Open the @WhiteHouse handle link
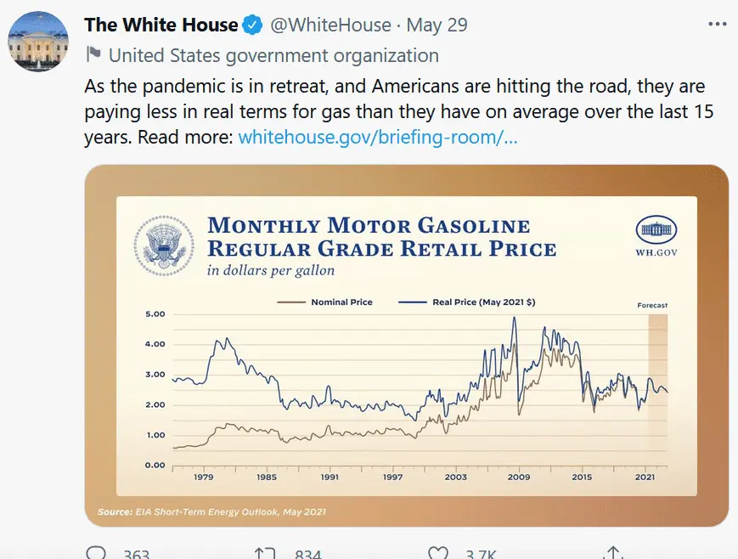The image size is (738, 559). tap(330, 25)
